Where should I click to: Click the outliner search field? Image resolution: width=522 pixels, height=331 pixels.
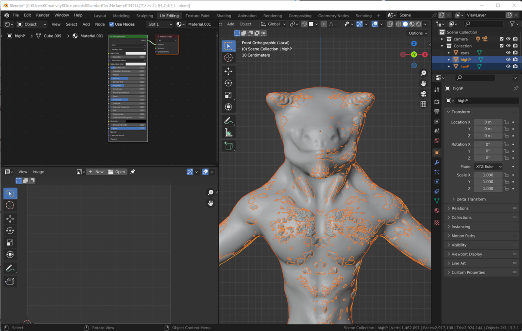pos(484,24)
